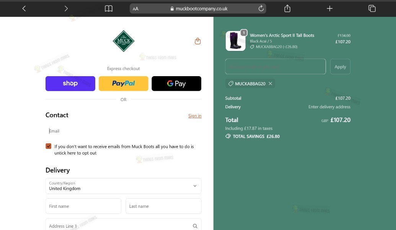Click the Women's Arctic Sport II Tall Boots title

pos(282,35)
